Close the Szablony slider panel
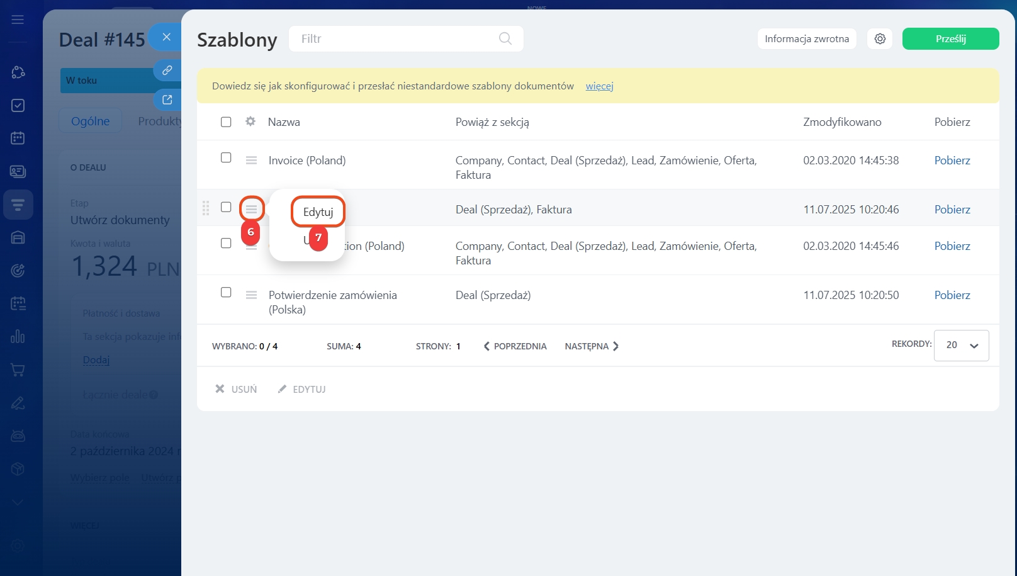 (x=166, y=37)
